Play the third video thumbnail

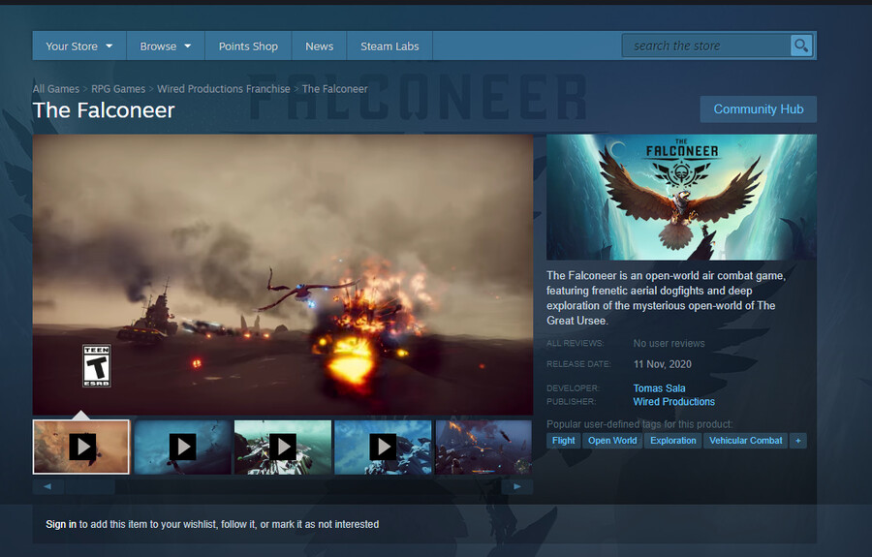pyautogui.click(x=283, y=447)
